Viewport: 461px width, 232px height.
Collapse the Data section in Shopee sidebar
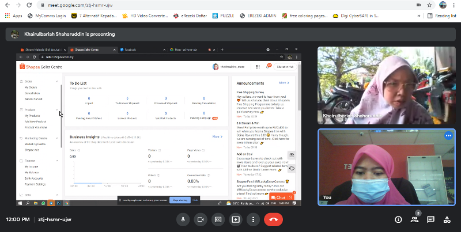click(57, 195)
